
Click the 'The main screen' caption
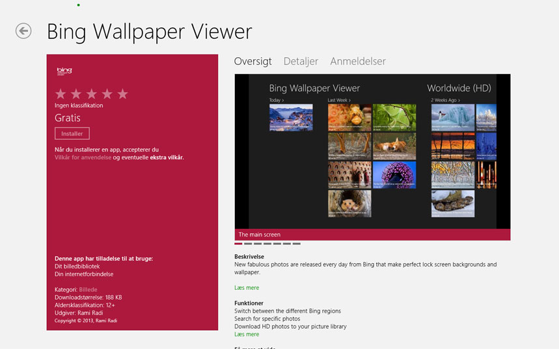click(x=260, y=235)
